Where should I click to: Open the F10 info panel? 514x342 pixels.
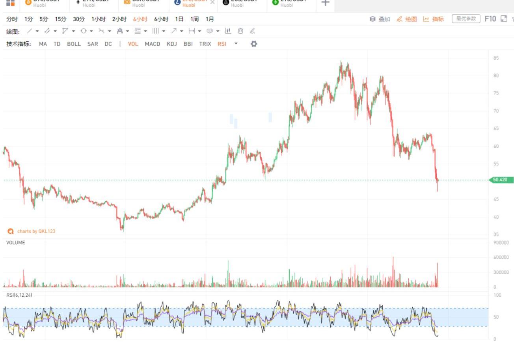[490, 19]
